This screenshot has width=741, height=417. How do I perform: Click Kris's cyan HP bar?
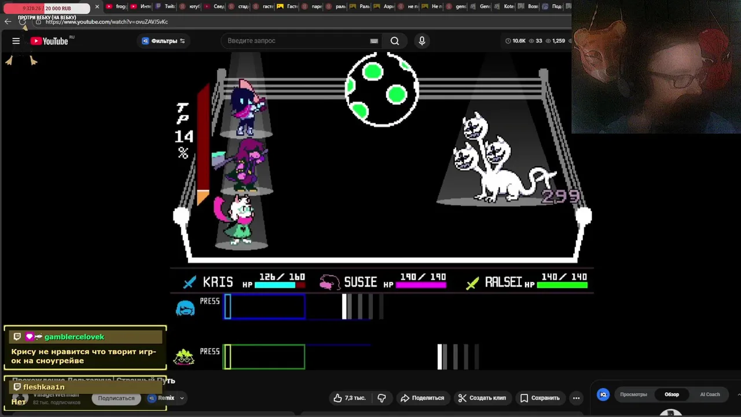(280, 285)
